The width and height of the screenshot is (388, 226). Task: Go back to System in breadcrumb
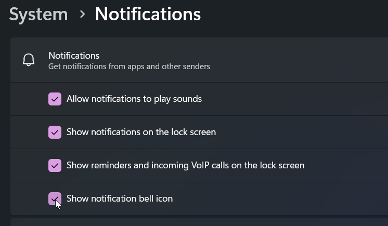pos(38,15)
